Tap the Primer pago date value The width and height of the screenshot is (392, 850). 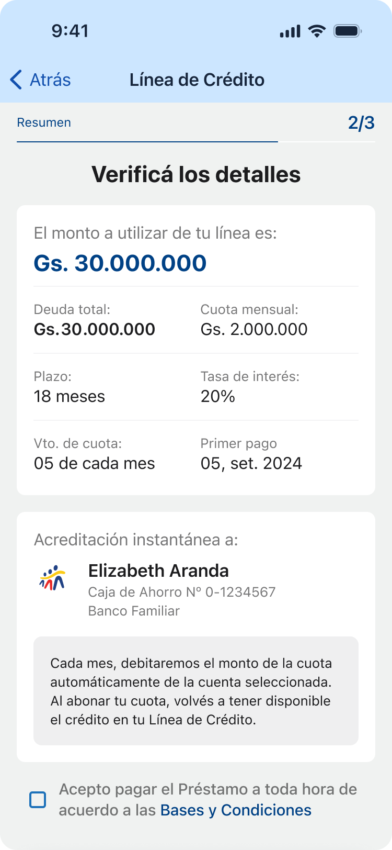[251, 463]
